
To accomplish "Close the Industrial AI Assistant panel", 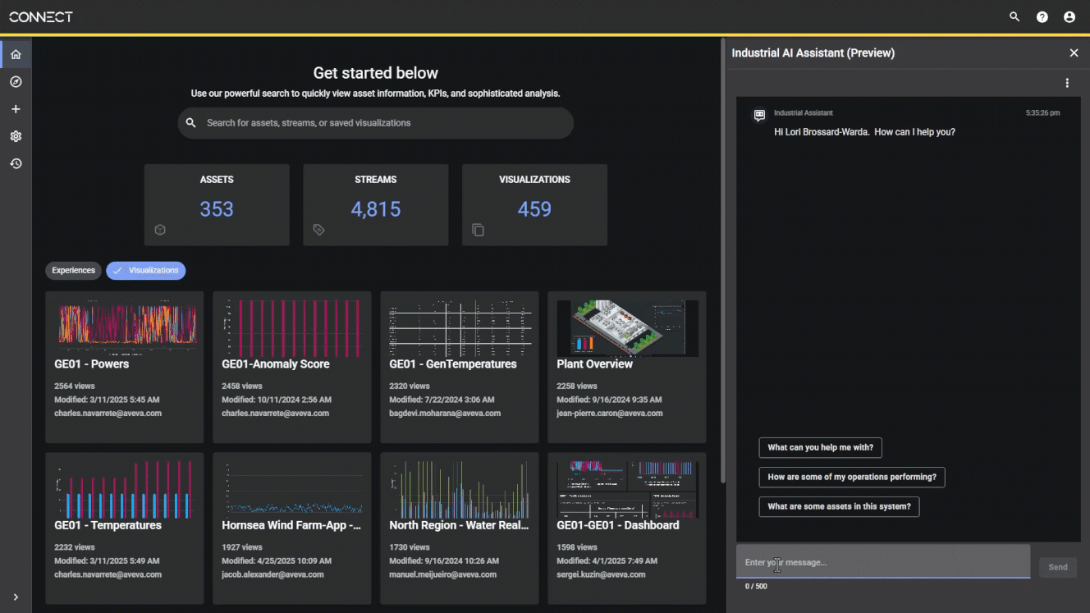I will (x=1074, y=53).
